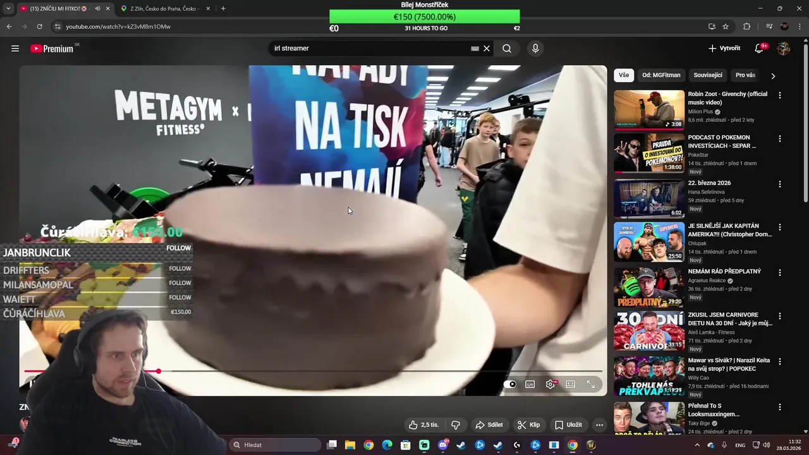Save the video with Uložit
Screen dimensions: 809x455
569,425
